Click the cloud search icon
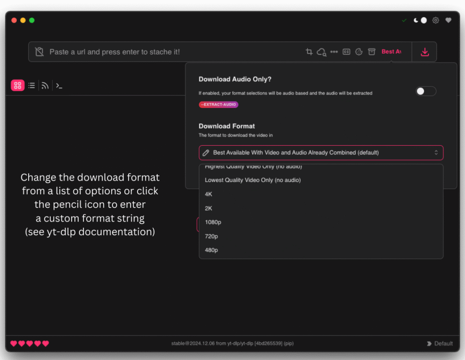Image resolution: width=465 pixels, height=360 pixels. [x=322, y=52]
